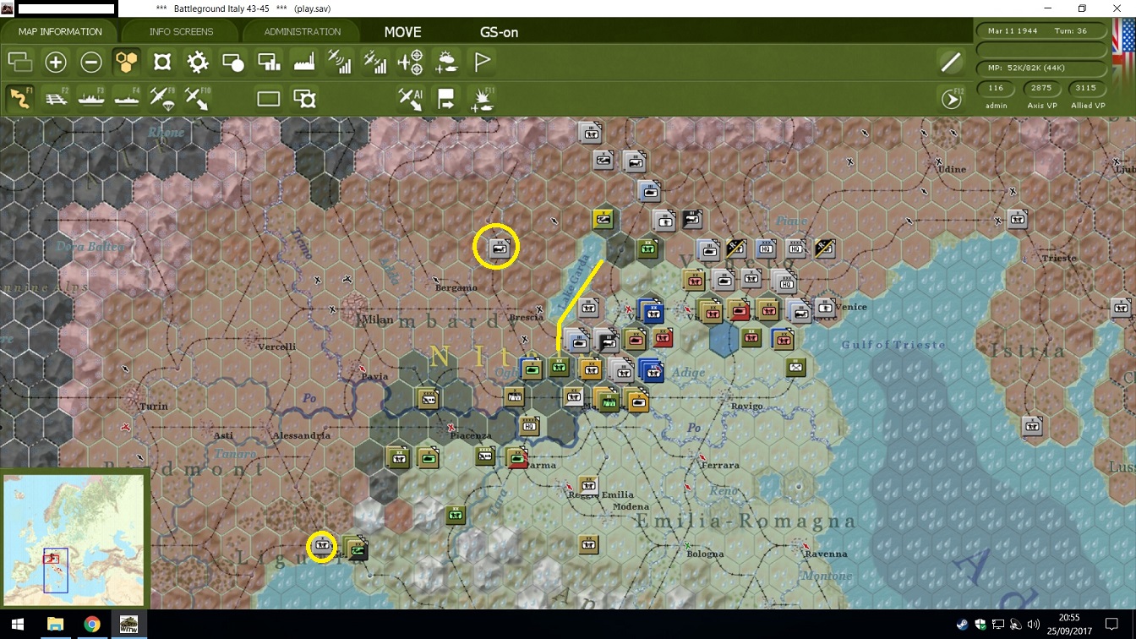The width and height of the screenshot is (1136, 639).
Task: Click the gear-shaped icon in the top toolbar
Action: point(198,63)
